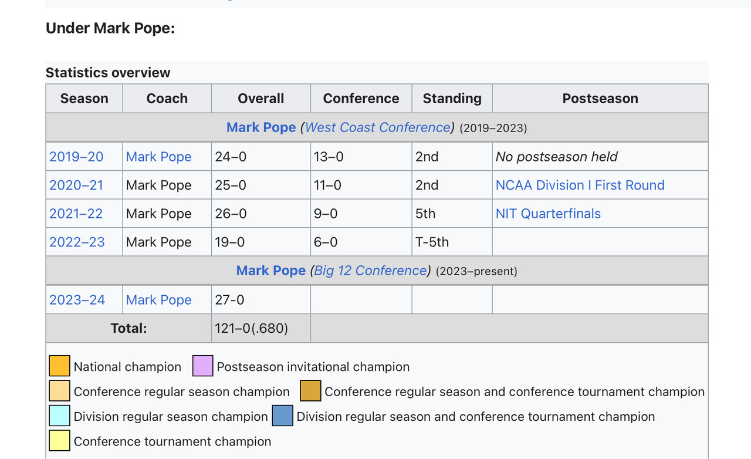Open NCAA Division I First Round link

[x=580, y=185]
